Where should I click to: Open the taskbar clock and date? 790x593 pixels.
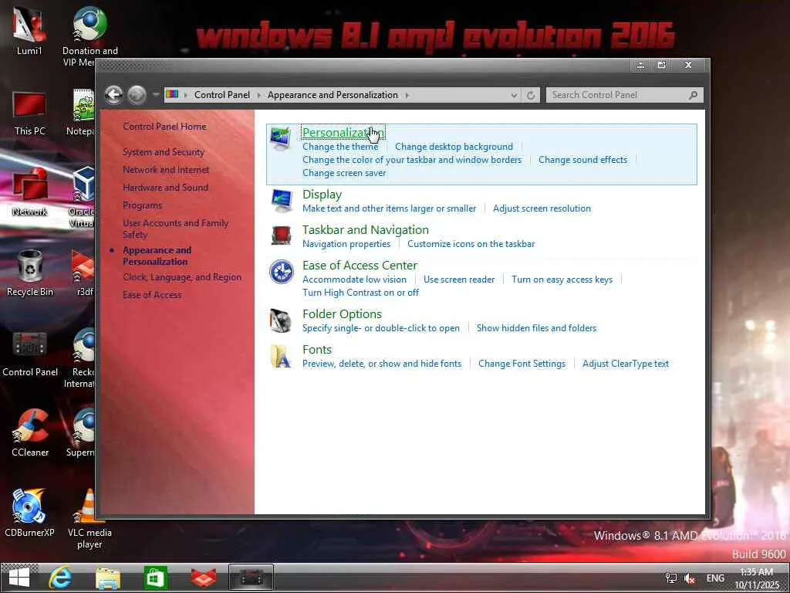[x=757, y=578]
